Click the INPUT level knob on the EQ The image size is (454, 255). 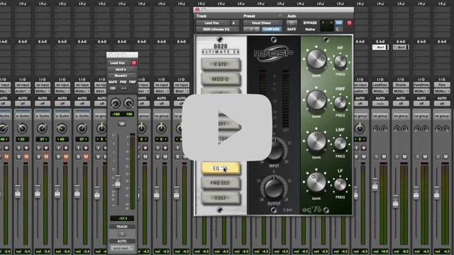(x=274, y=149)
